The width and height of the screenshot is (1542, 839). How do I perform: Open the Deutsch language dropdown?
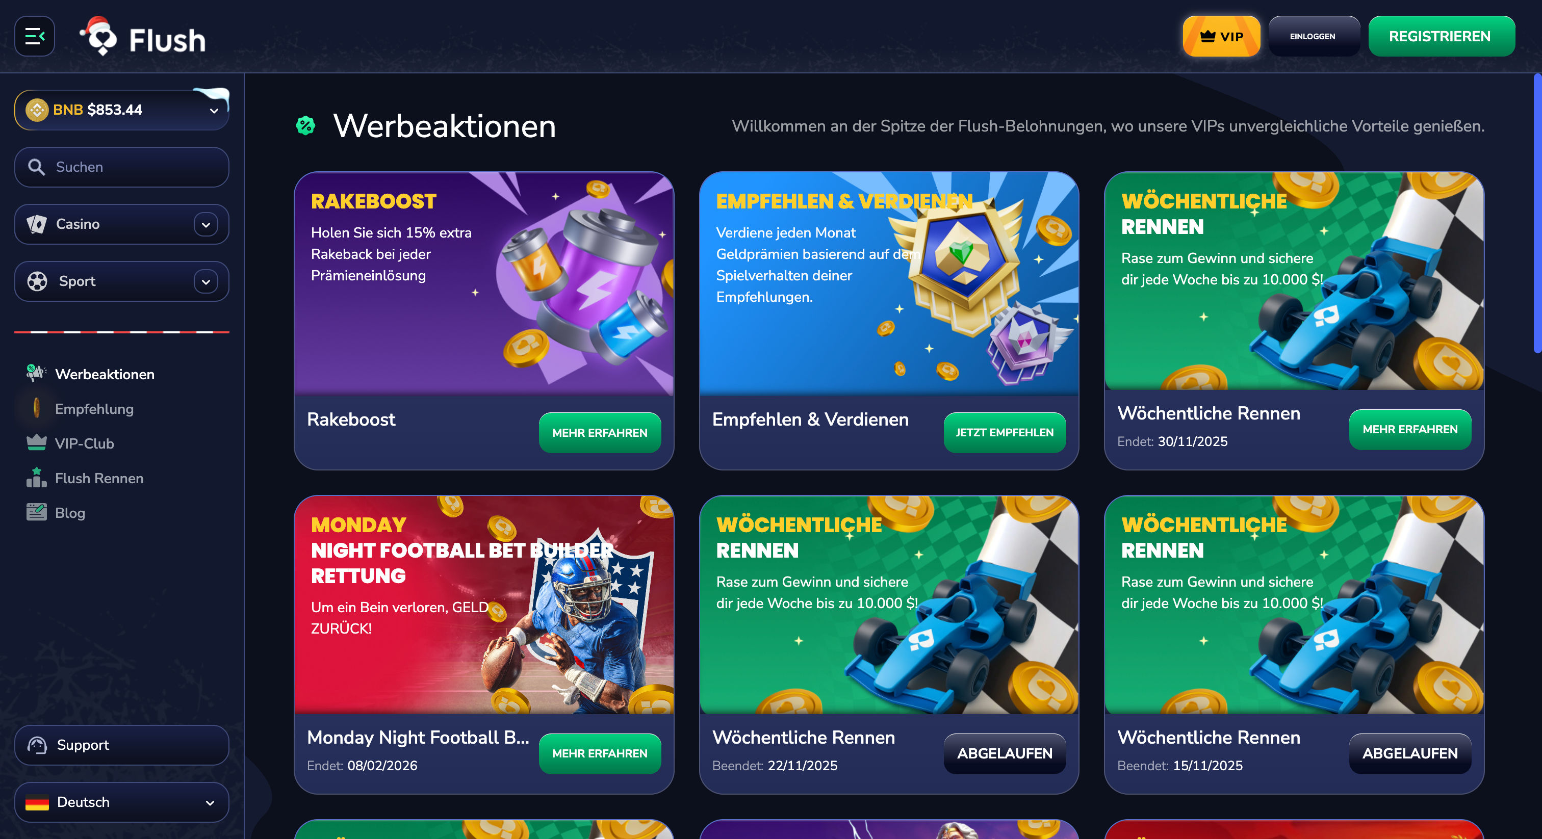tap(121, 802)
